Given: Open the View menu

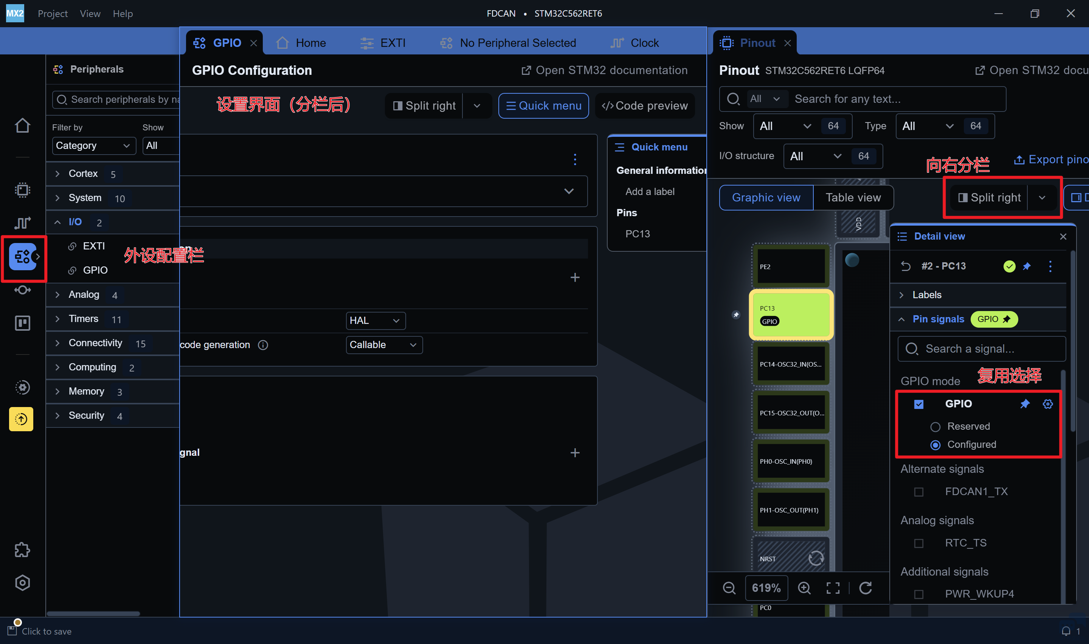Looking at the screenshot, I should coord(90,14).
